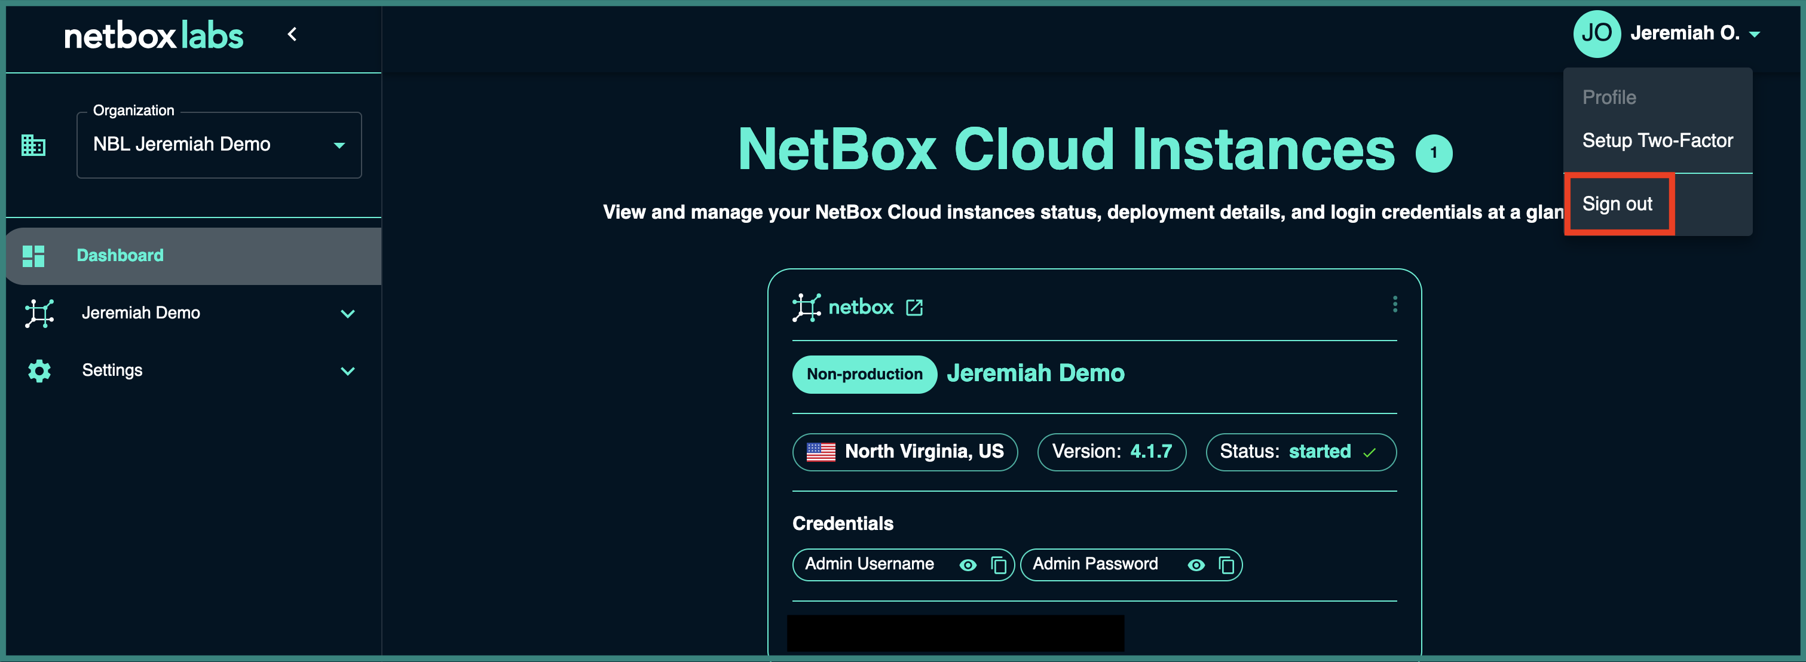Viewport: 1806px width, 662px height.
Task: Click the Dashboard grid icon
Action: [x=33, y=256]
